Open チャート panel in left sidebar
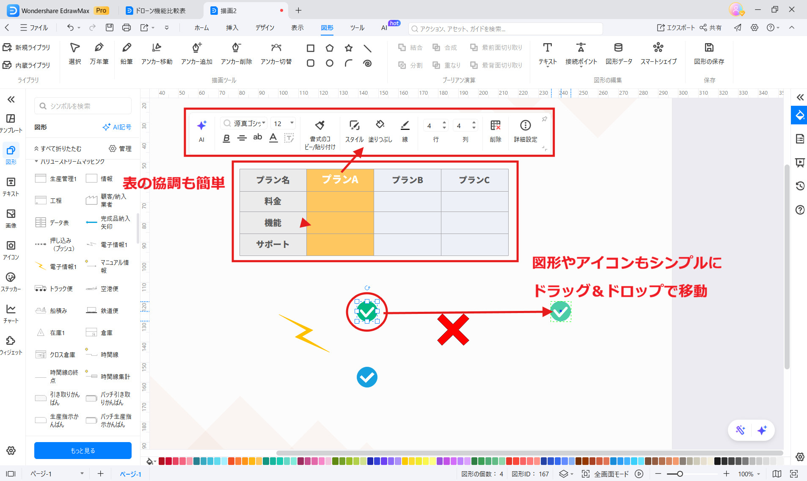 point(11,313)
